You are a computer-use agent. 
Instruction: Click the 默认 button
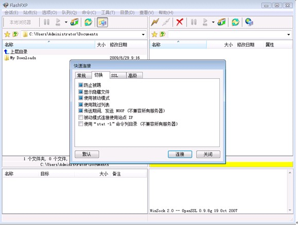click(87, 154)
